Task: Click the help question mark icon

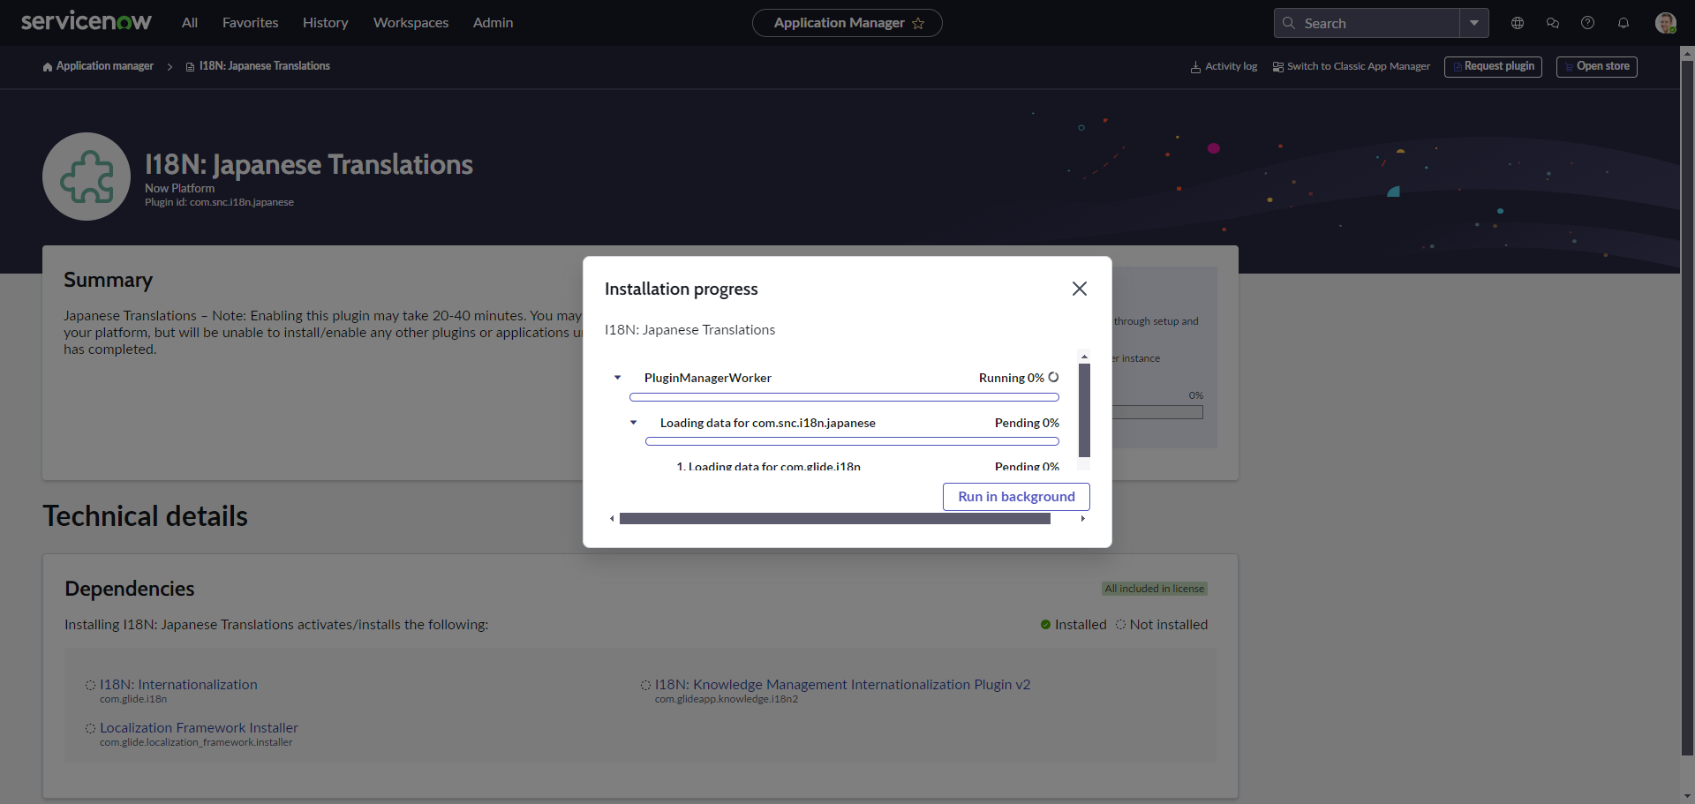Action: 1588,23
